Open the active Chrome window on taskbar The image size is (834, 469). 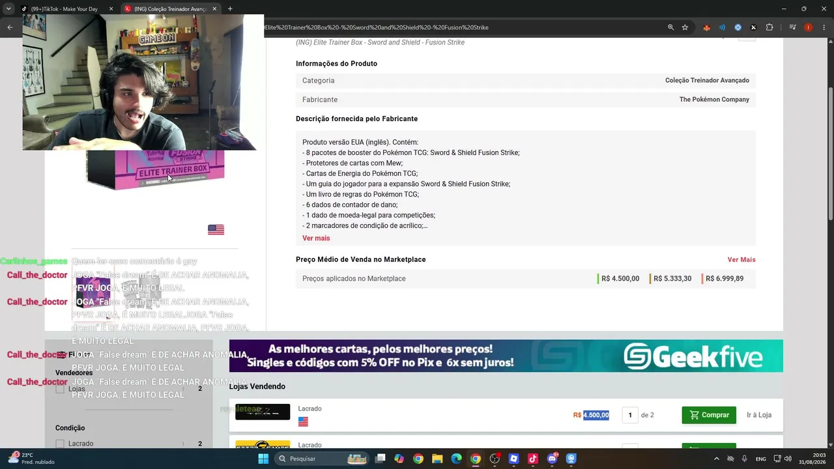click(x=476, y=459)
